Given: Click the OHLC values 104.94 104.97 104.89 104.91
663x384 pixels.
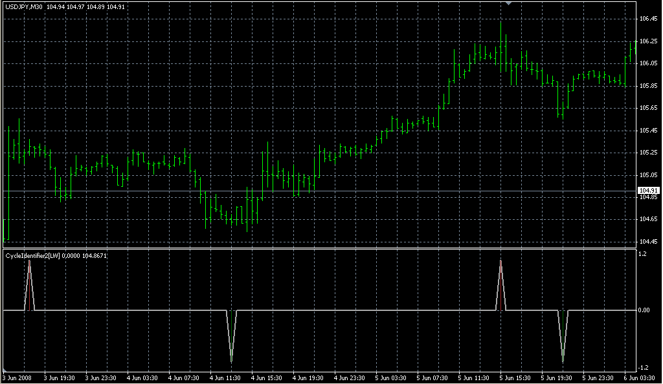Looking at the screenshot, I should [x=85, y=7].
